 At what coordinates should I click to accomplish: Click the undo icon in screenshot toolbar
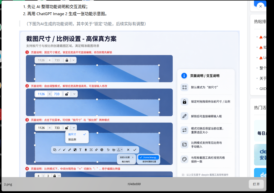[x=108, y=150]
